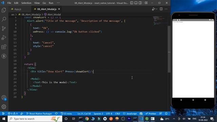Viewport: 217px width, 122px height.
Task: Change indentation via Spaces: 2
Action: pos(98,114)
